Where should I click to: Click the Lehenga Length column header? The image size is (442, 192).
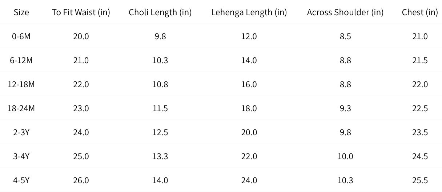[249, 12]
